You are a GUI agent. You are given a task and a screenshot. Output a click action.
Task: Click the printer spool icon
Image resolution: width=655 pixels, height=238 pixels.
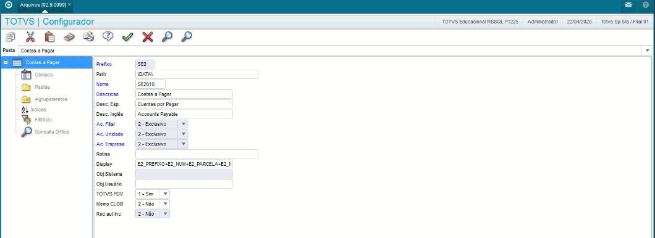click(88, 36)
